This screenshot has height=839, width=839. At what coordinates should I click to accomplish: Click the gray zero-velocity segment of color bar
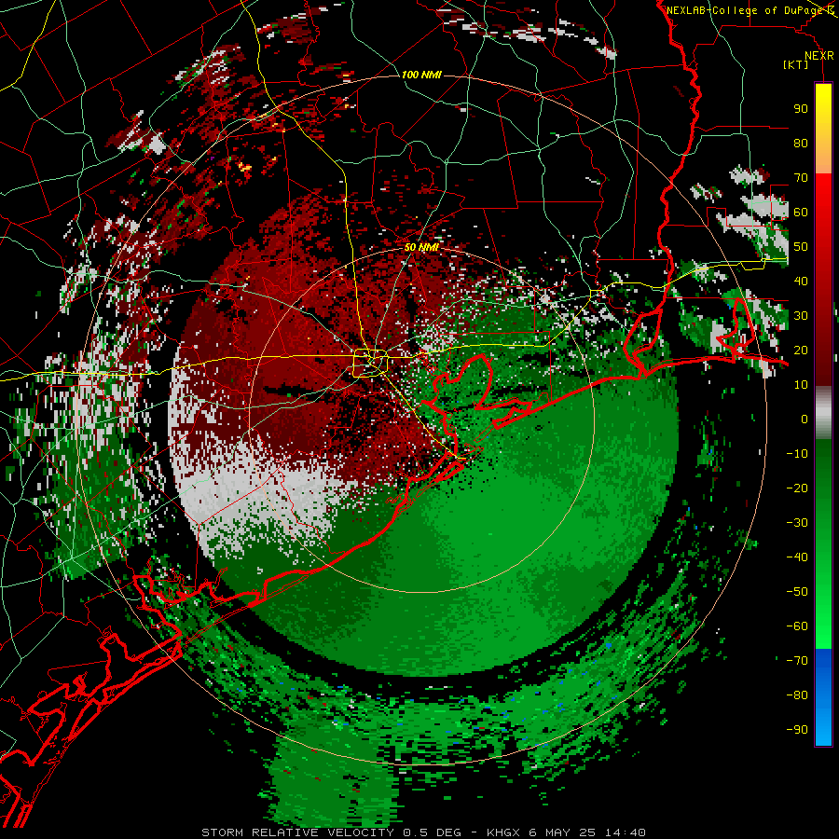pos(823,412)
